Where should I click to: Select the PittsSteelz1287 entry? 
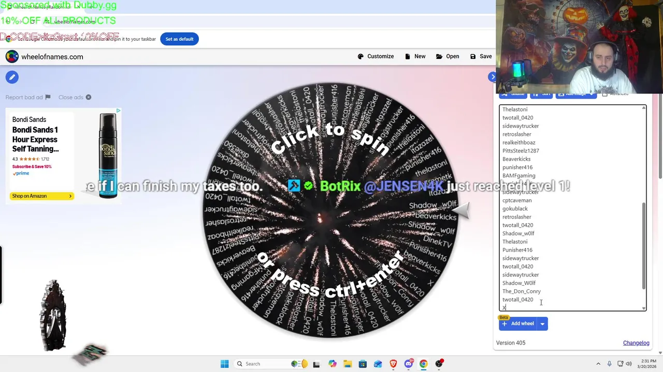[521, 151]
